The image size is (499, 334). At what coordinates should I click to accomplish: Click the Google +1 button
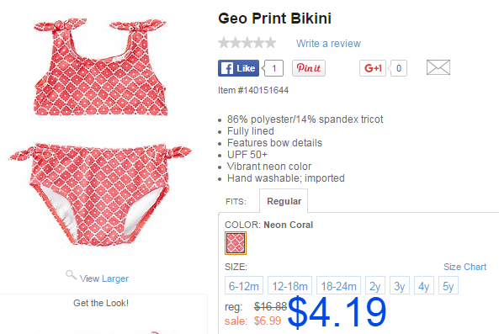point(372,68)
